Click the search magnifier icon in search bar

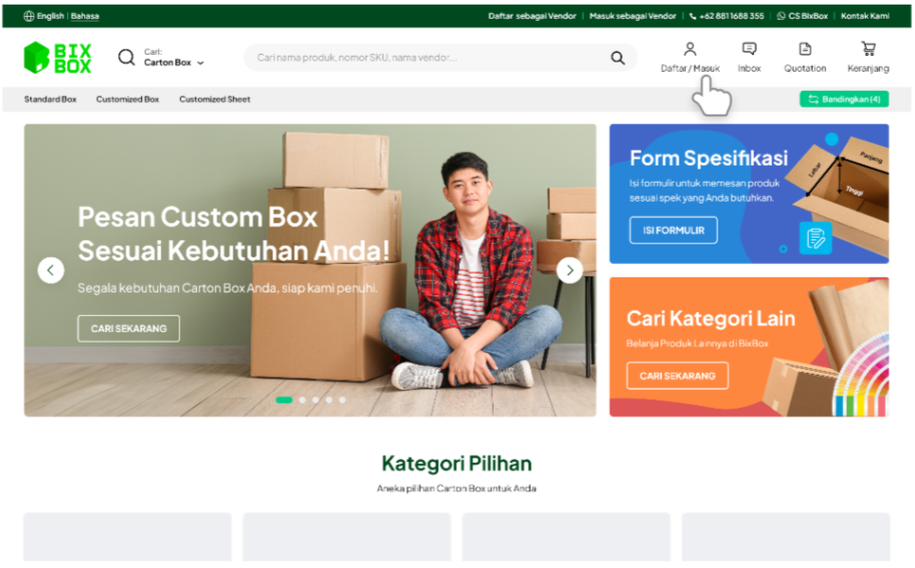(617, 59)
